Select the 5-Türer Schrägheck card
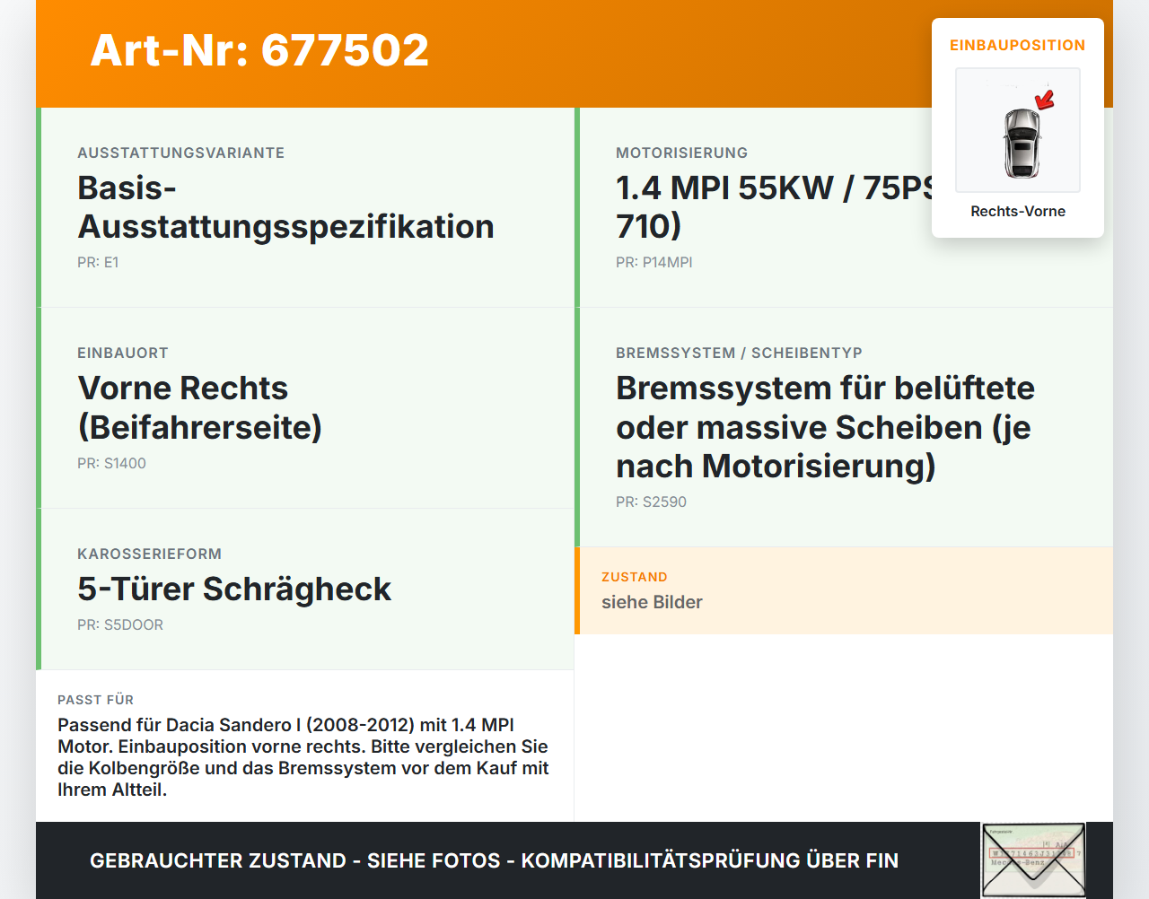 [x=305, y=589]
